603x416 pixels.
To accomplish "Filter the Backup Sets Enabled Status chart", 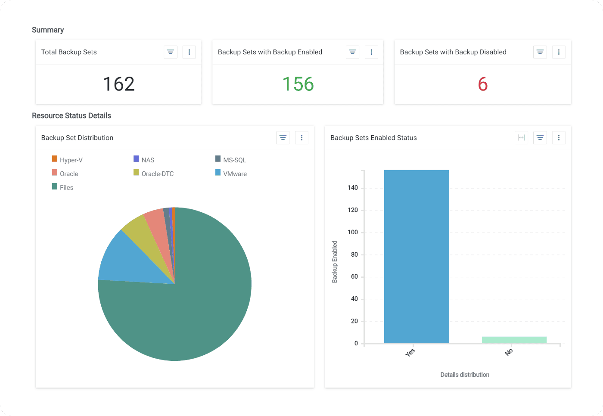I will click(x=540, y=138).
